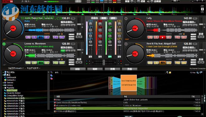Expand the Desktop tree node below My Computer
This screenshot has height=117, width=206.
pyautogui.click(x=3, y=75)
